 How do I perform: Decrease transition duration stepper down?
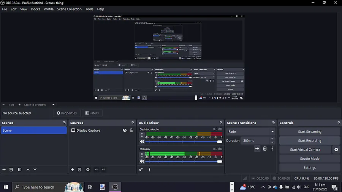272,143
